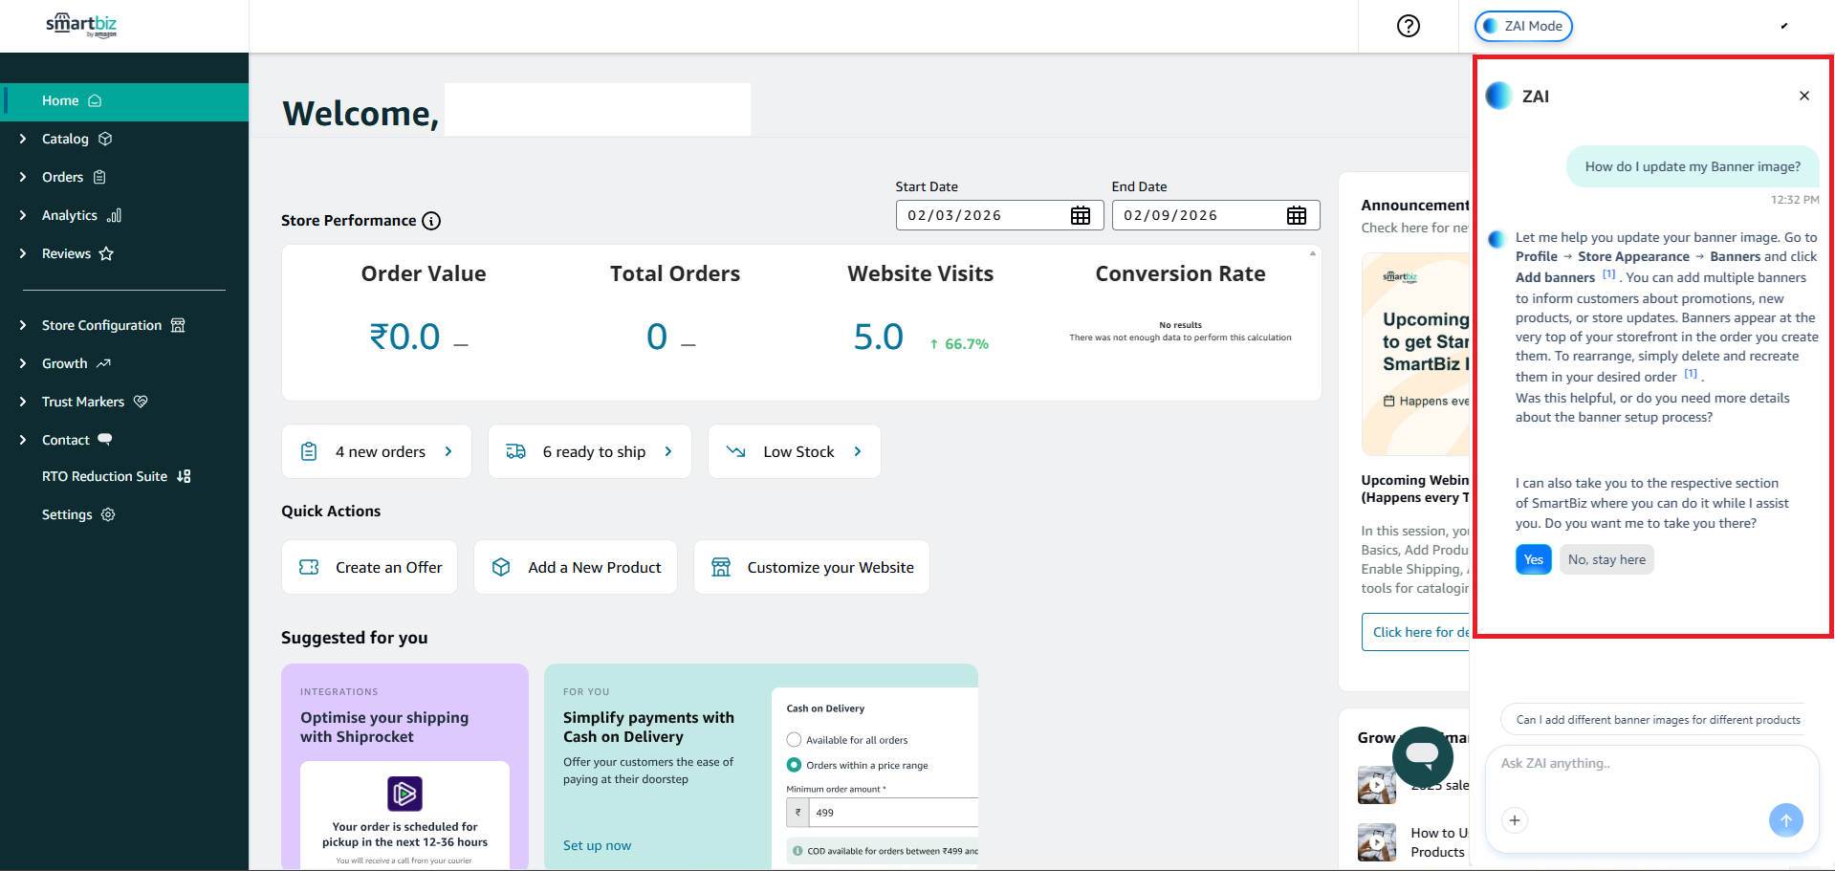The width and height of the screenshot is (1835, 871).
Task: Expand the Store Configuration menu
Action: pos(101,325)
